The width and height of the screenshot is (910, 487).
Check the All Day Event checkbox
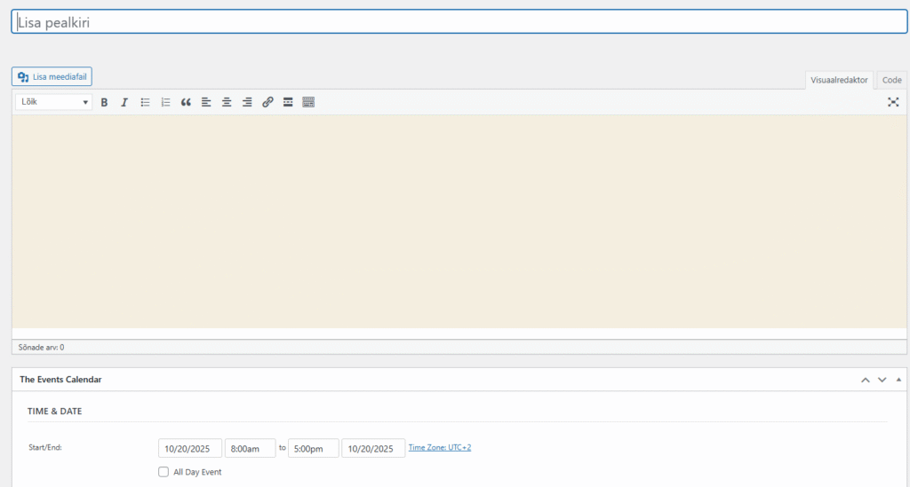164,472
